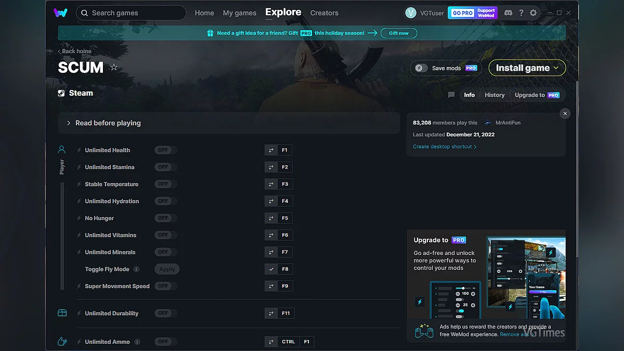
Task: Toggle Super Movement Speed switch
Action: click(x=165, y=286)
